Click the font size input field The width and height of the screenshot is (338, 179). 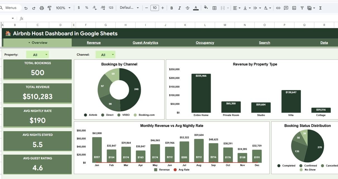154,8
